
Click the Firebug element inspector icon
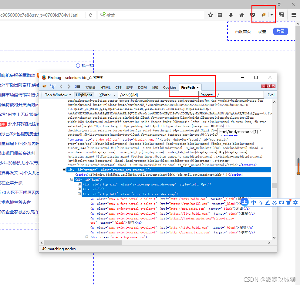point(53,87)
